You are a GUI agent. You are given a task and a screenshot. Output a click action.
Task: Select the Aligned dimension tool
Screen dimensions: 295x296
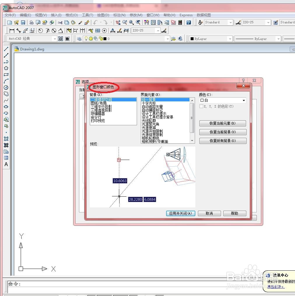(x=18, y=30)
